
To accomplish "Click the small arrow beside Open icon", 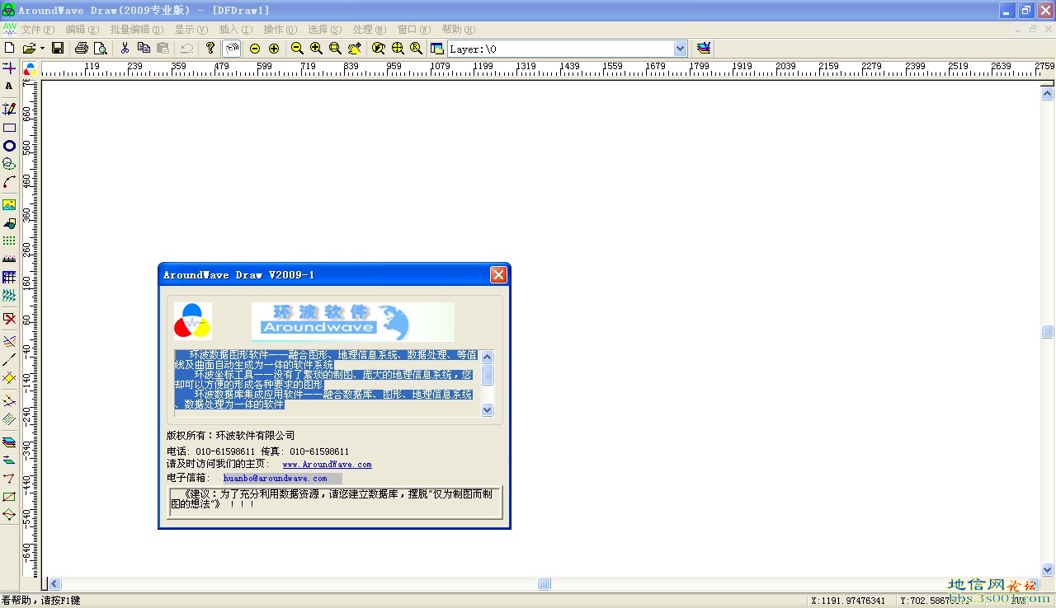I will [42, 49].
